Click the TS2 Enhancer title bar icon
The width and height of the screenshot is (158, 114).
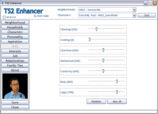(x=3, y=3)
